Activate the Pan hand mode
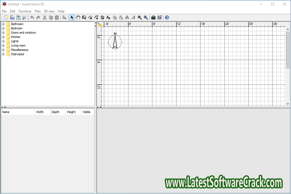 (x=78, y=17)
